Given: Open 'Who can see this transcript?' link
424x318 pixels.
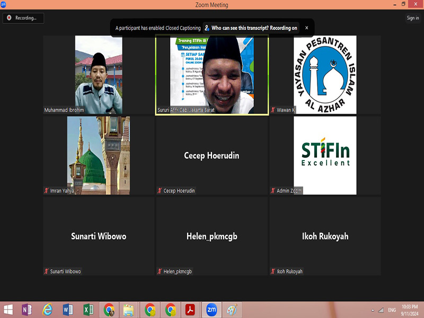Looking at the screenshot, I should [x=251, y=28].
